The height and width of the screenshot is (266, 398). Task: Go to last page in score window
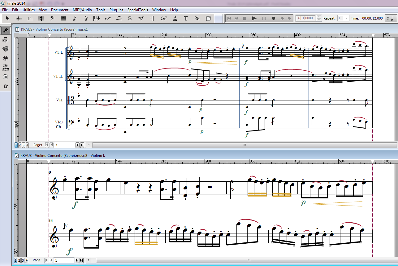click(82, 145)
